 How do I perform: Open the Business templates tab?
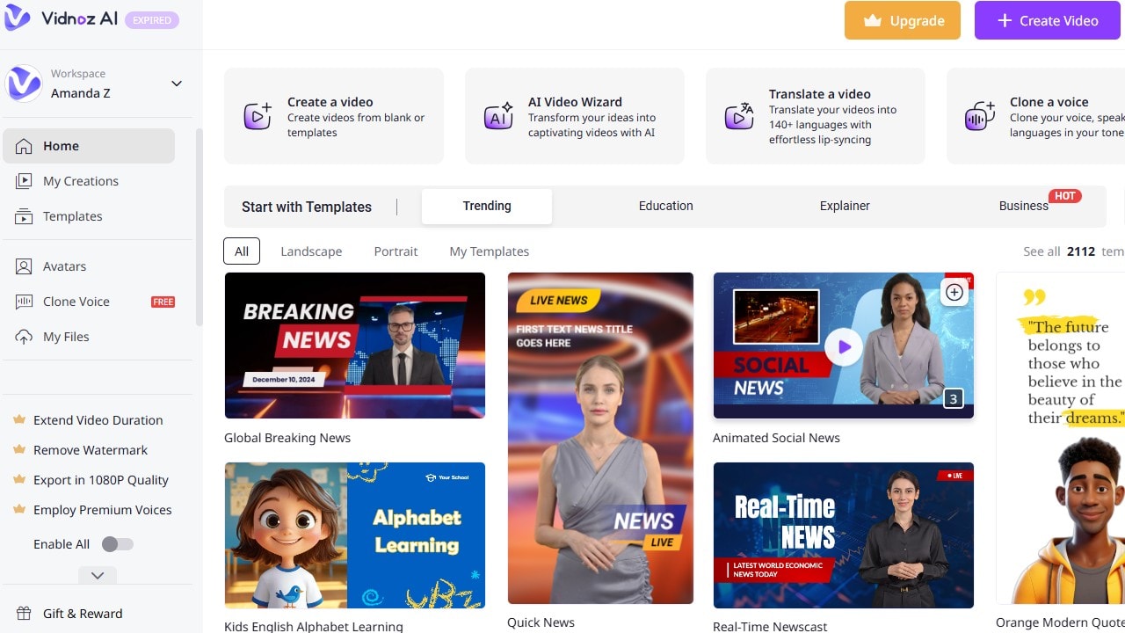pos(1022,206)
